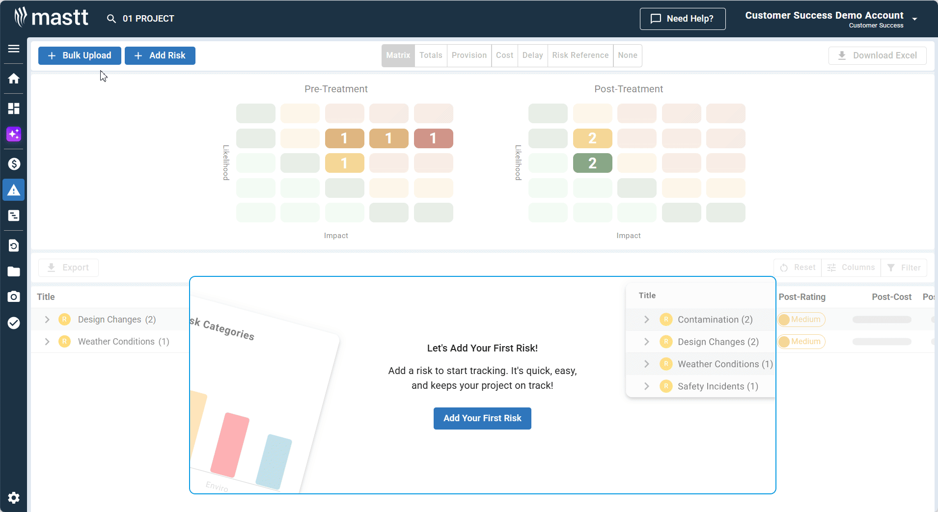Expand the Design Changes (2) row

(47, 320)
